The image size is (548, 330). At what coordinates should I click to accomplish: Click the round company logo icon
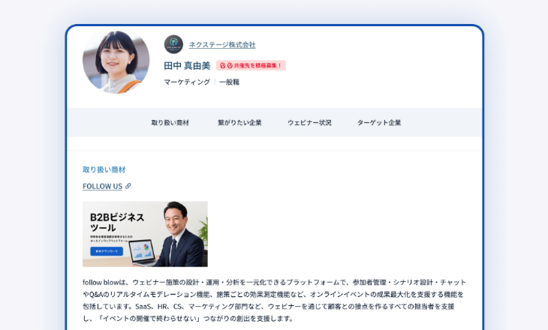(173, 44)
